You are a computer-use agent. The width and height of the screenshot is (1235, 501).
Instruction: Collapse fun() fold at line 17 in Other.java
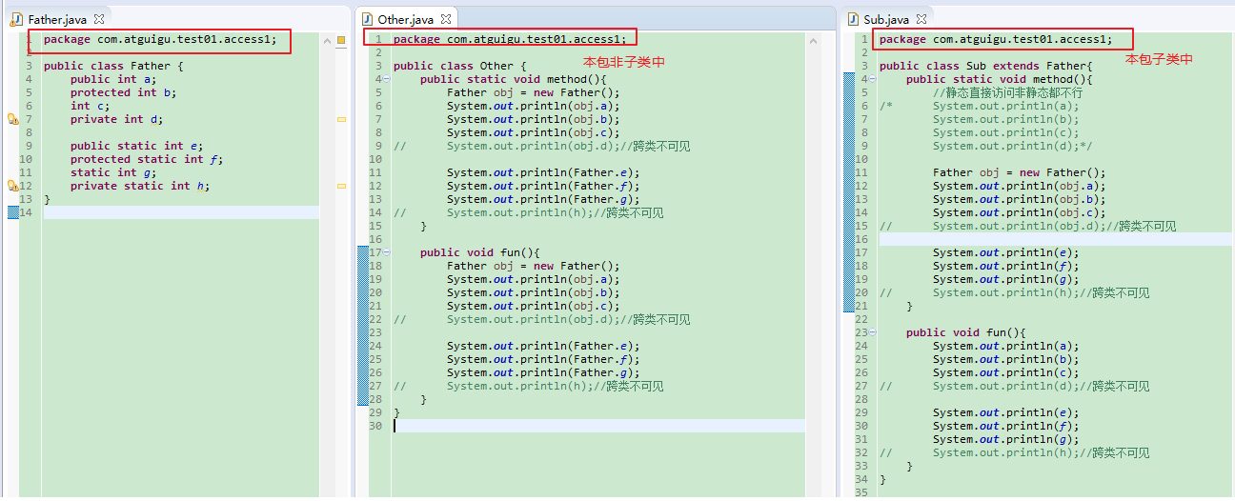pos(386,253)
